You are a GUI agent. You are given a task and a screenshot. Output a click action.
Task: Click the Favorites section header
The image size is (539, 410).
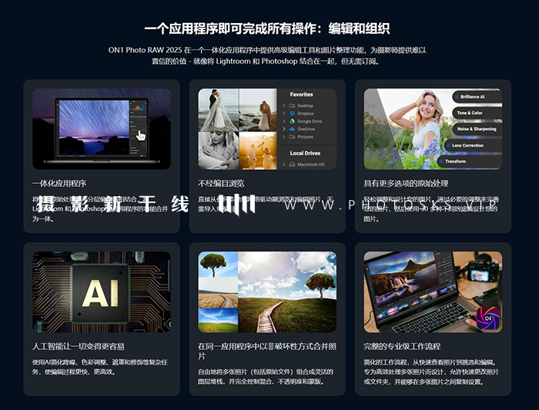(x=302, y=95)
